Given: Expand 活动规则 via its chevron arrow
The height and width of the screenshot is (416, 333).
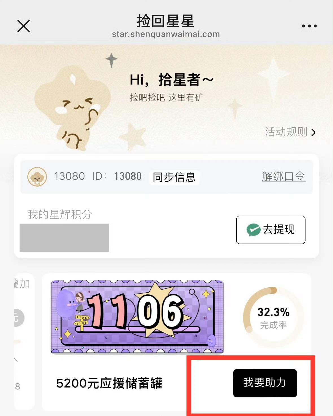Looking at the screenshot, I should pos(313,132).
